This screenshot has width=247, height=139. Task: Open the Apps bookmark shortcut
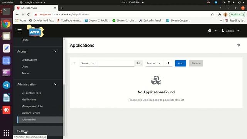pyautogui.click(x=21, y=20)
